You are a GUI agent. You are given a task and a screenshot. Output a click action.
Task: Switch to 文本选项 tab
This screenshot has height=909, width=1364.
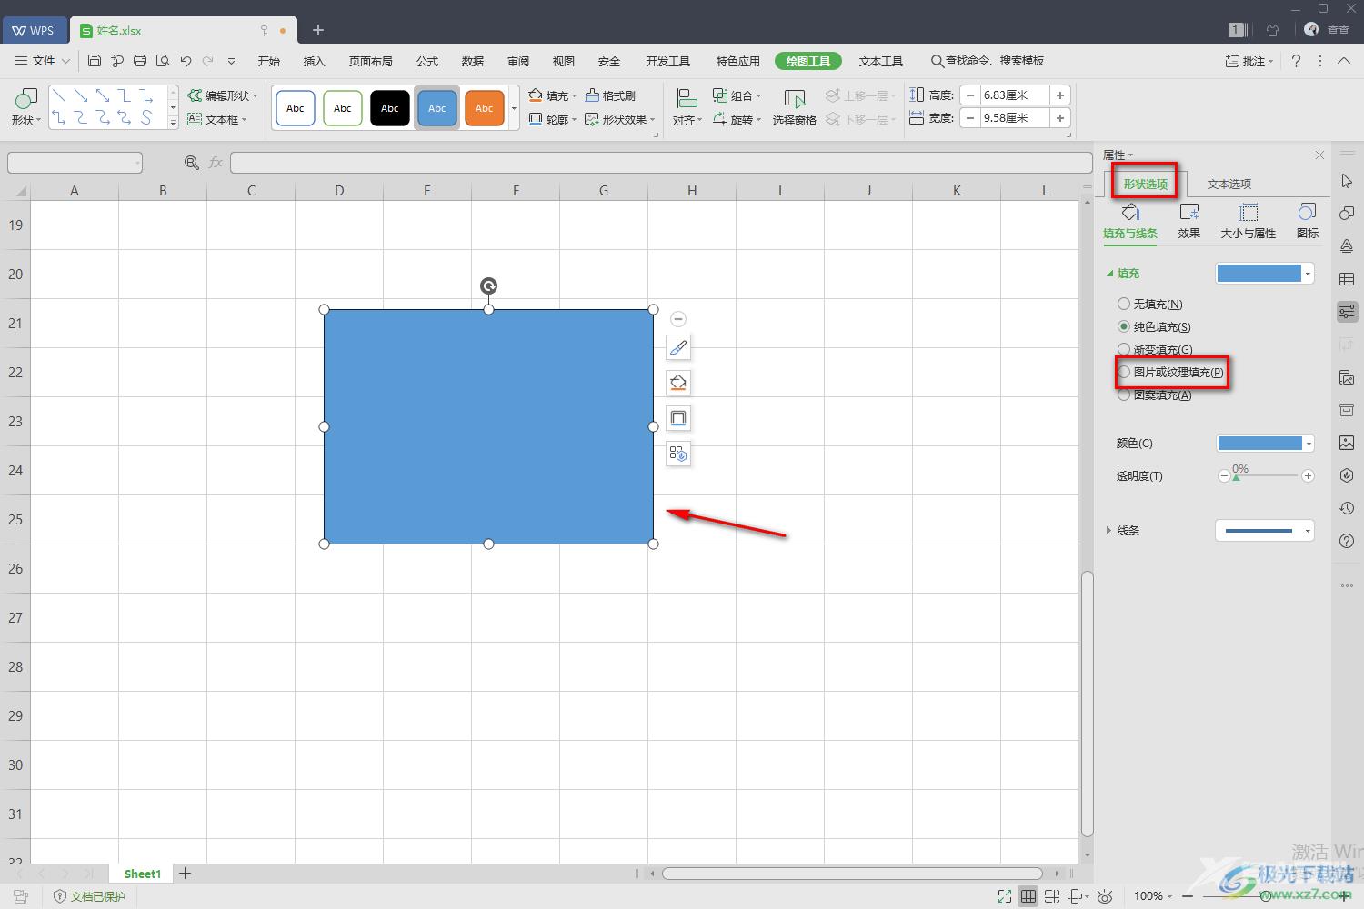(1229, 184)
